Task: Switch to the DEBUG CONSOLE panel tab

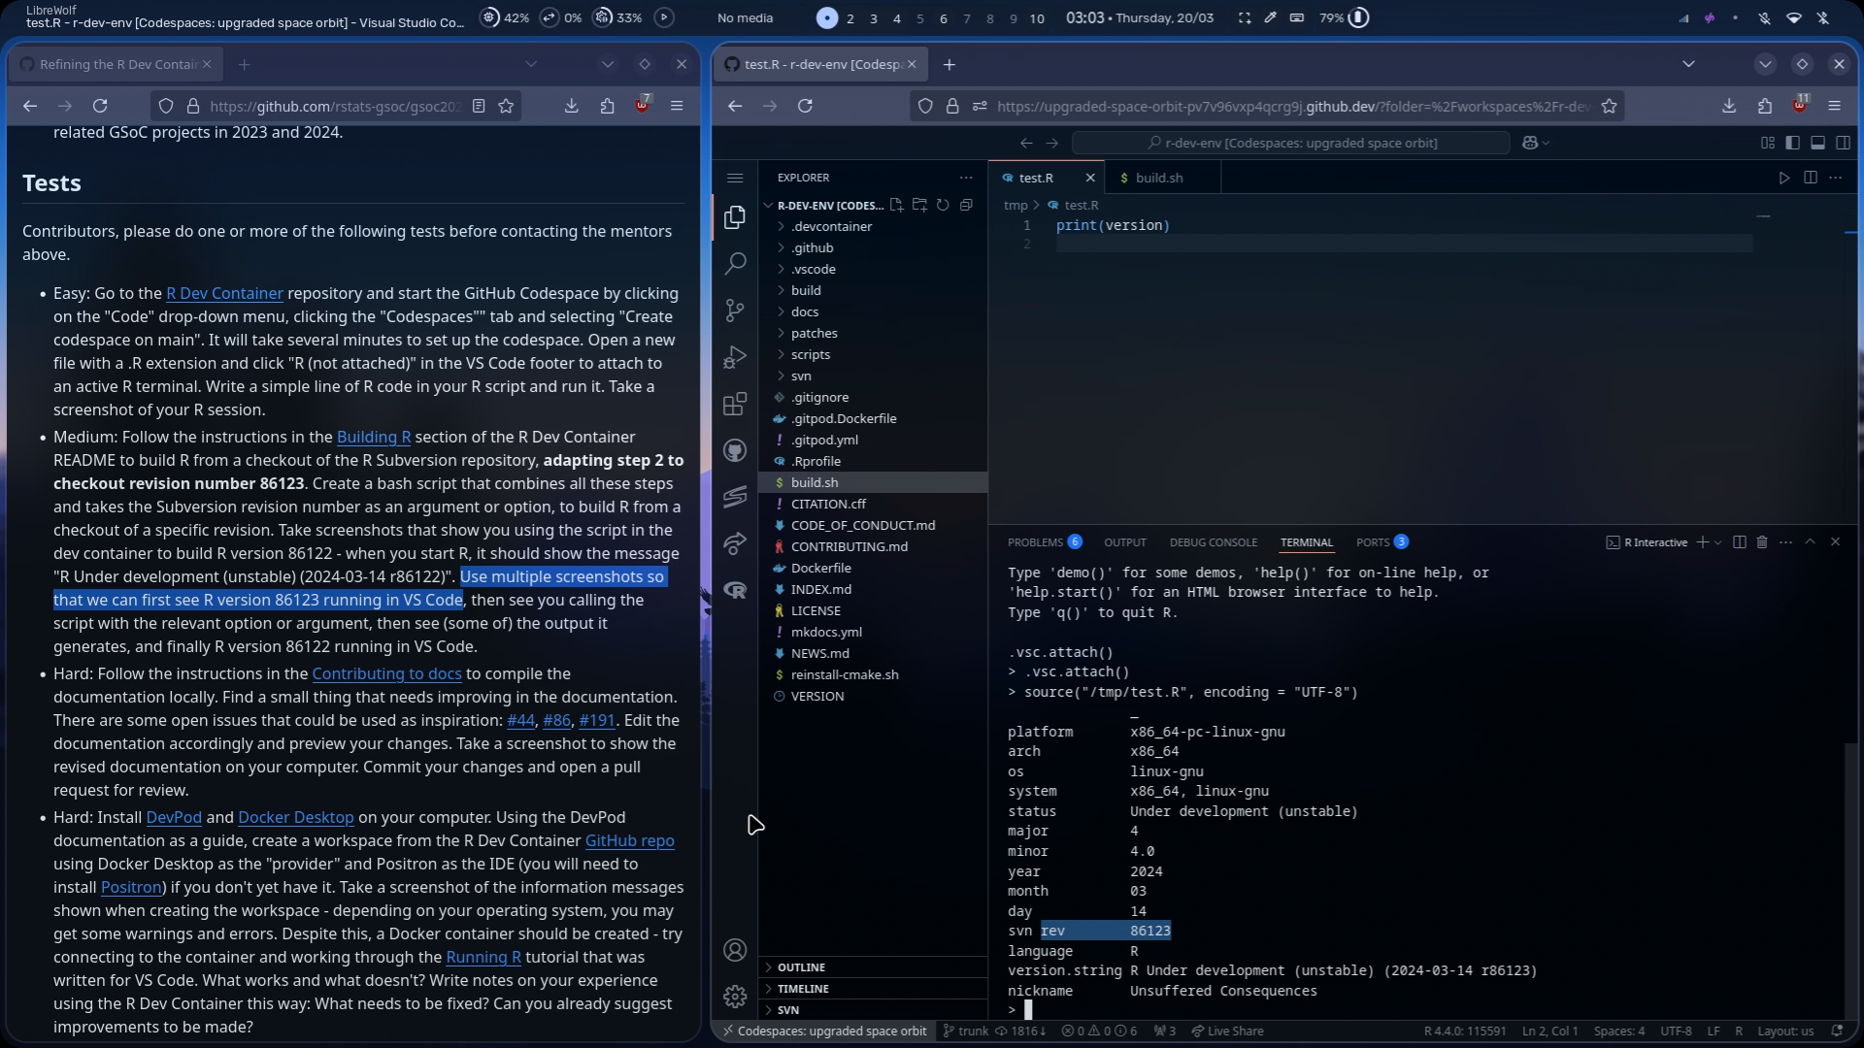Action: click(x=1213, y=542)
